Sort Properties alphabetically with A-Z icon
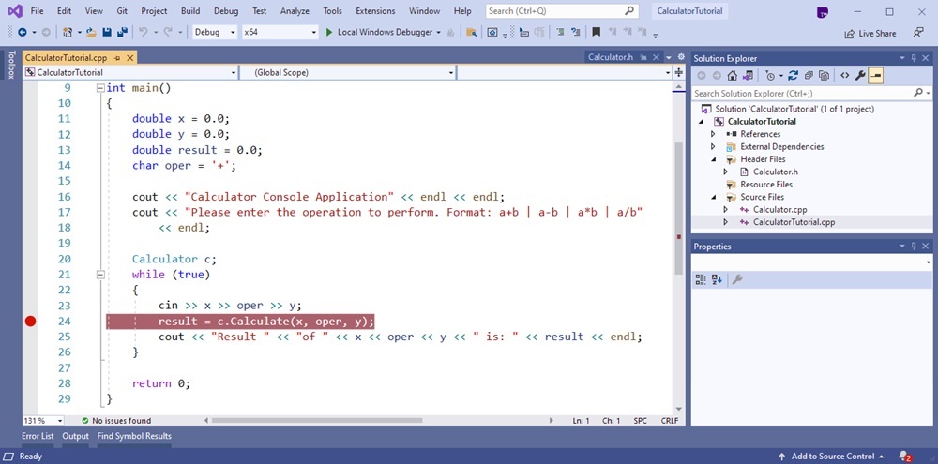This screenshot has height=464, width=938. pos(717,279)
